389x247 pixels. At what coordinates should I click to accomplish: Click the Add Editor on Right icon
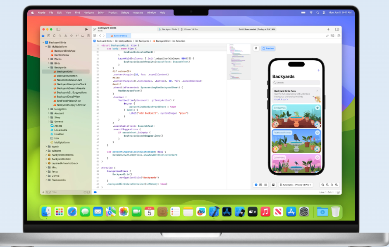point(339,36)
